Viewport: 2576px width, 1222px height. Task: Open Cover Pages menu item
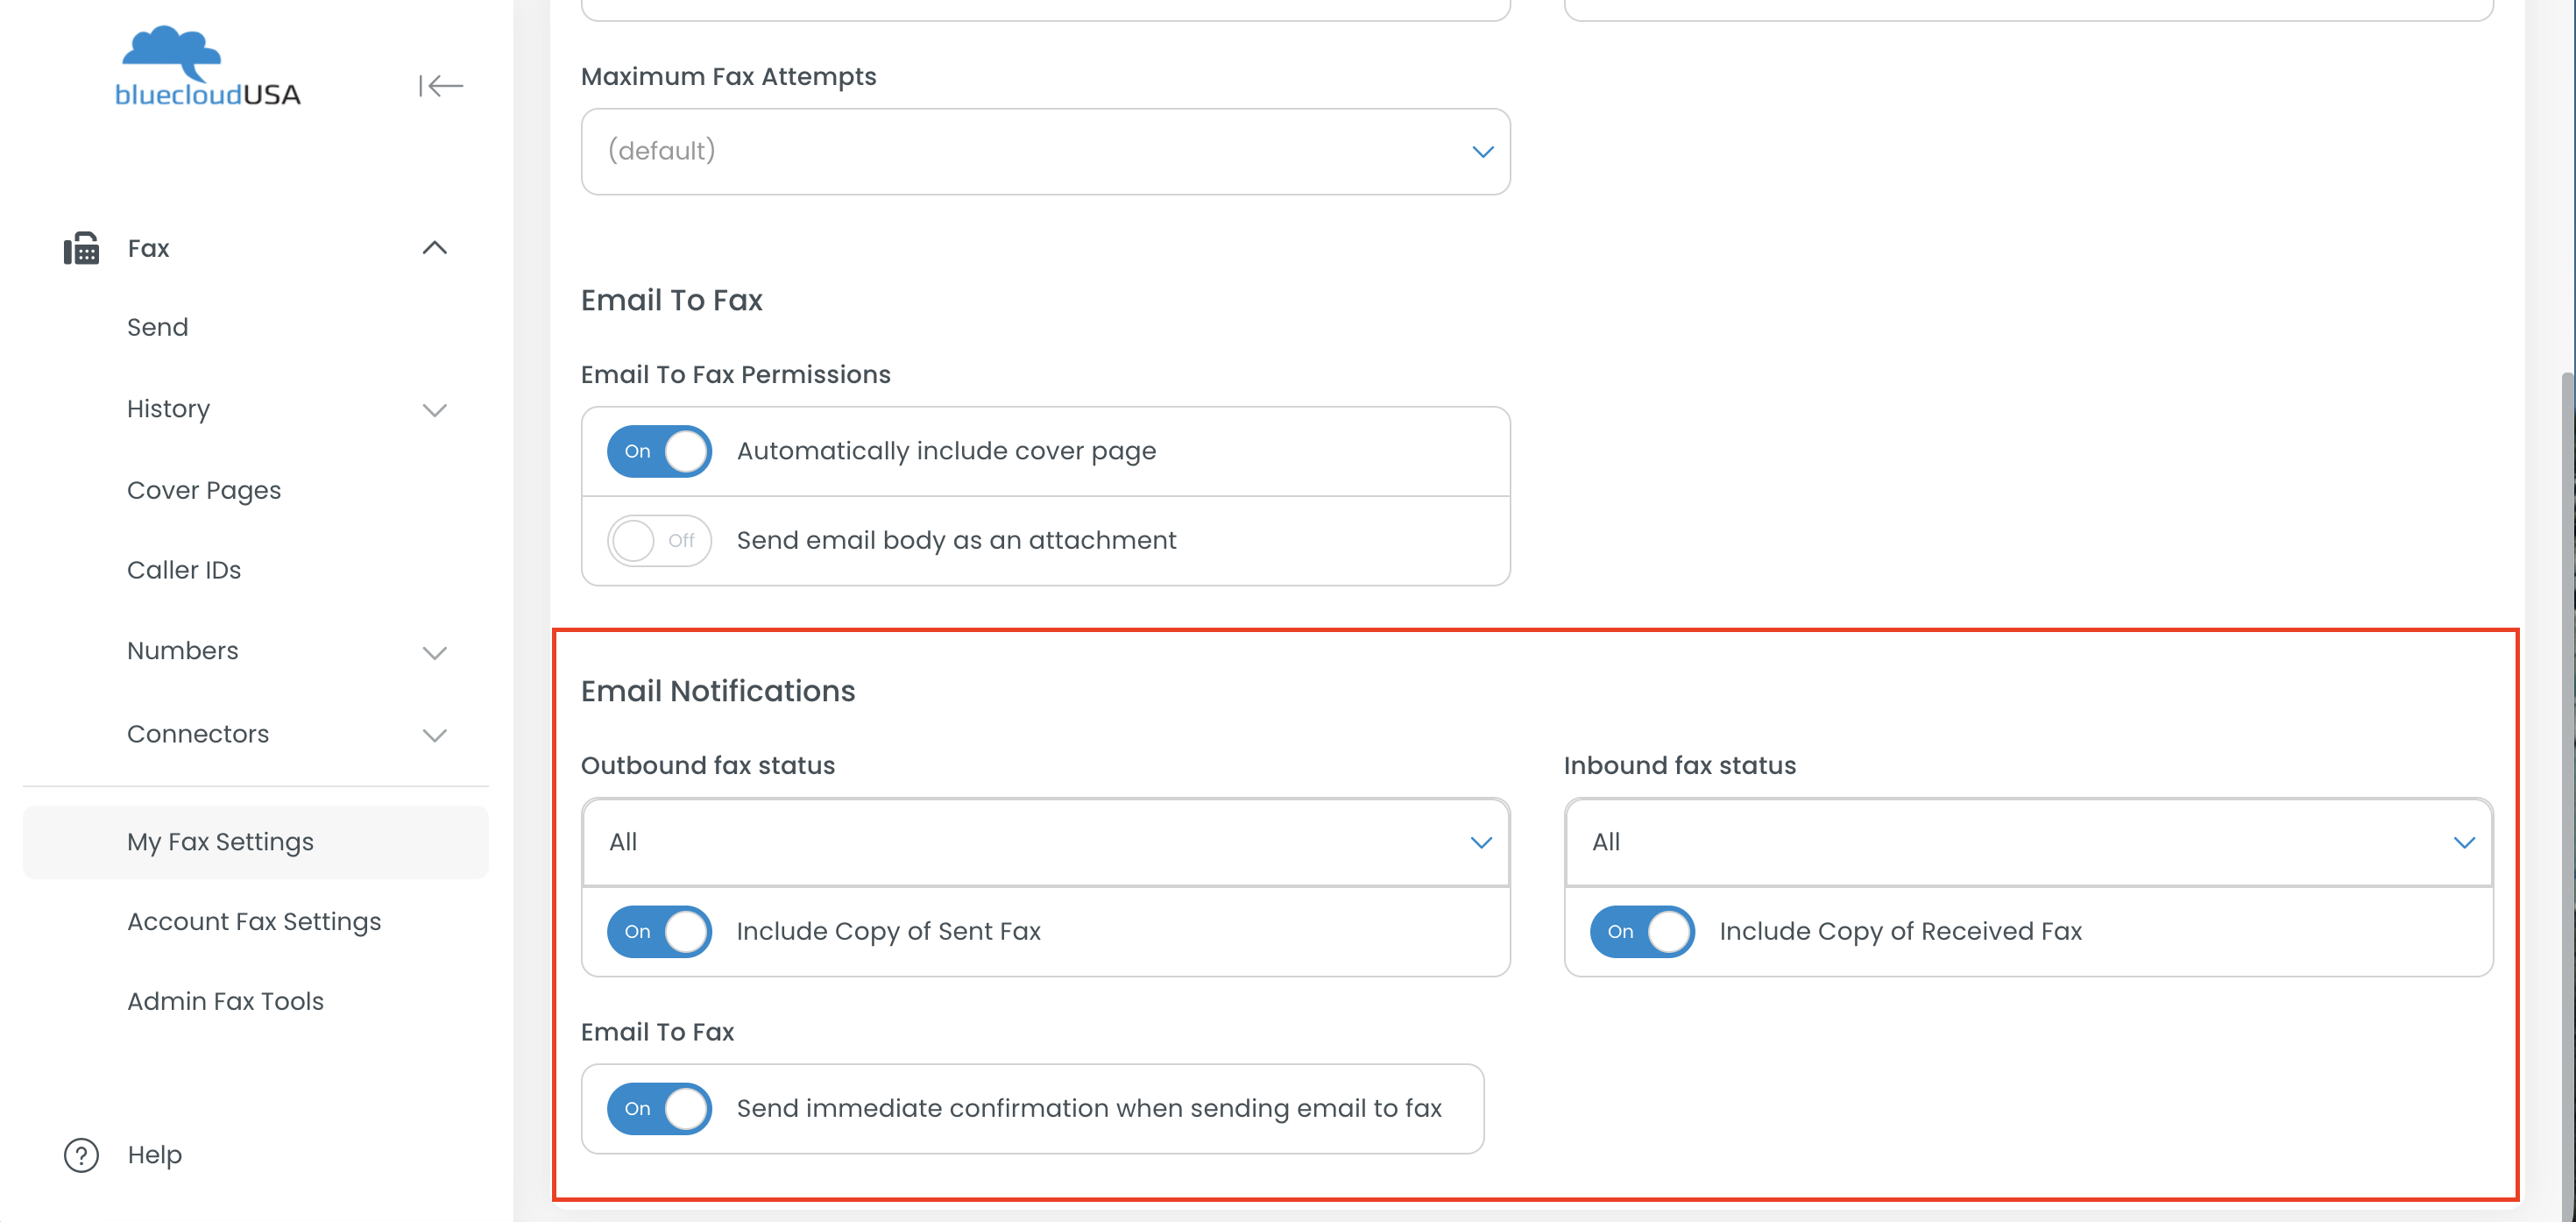[204, 490]
